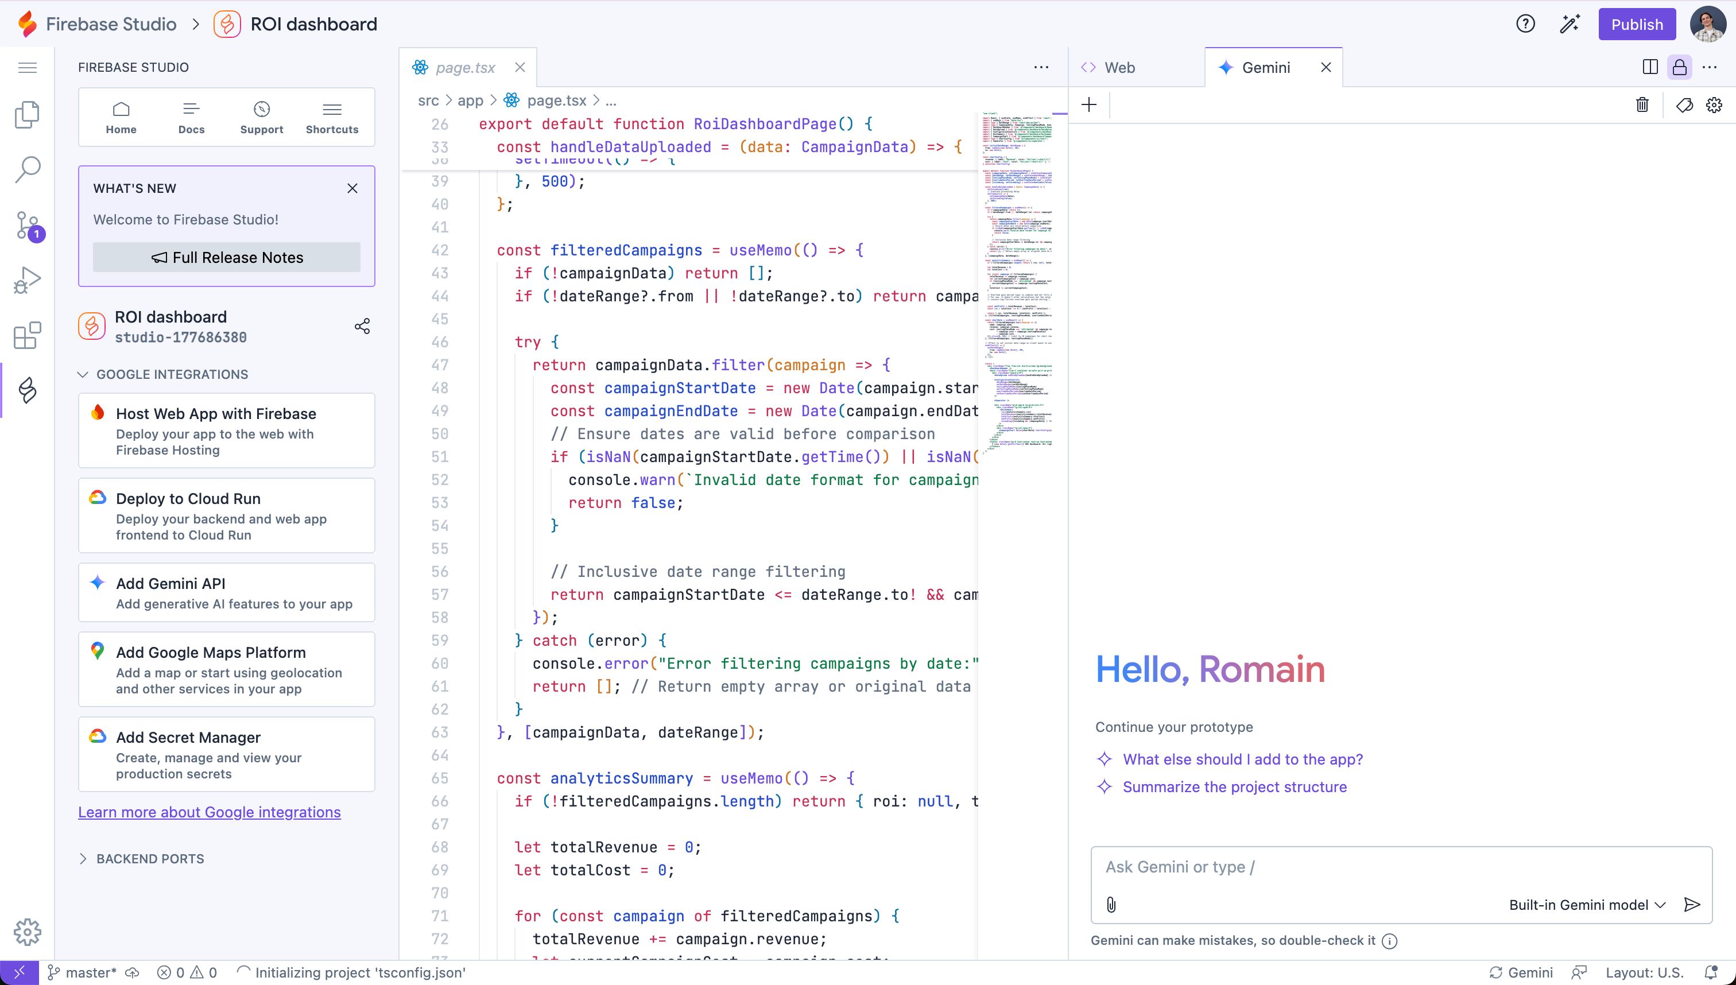Open the hamburger menu in the activity bar

click(27, 68)
